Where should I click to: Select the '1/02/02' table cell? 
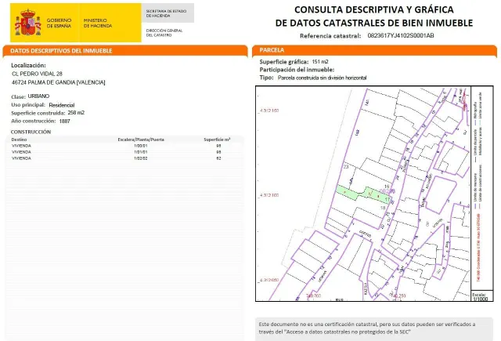pos(141,158)
